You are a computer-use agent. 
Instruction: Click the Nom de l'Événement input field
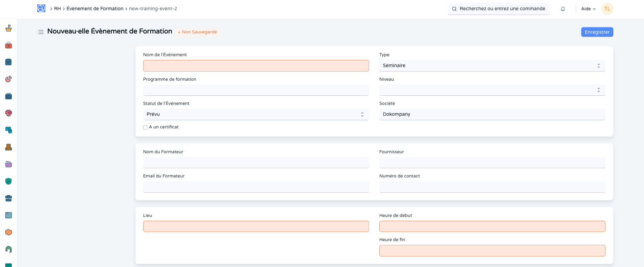point(256,66)
